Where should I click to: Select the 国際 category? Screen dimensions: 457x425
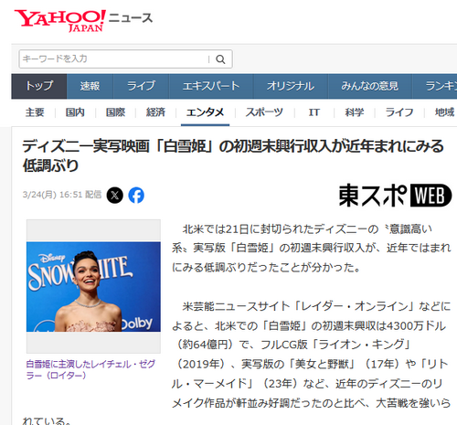(115, 112)
